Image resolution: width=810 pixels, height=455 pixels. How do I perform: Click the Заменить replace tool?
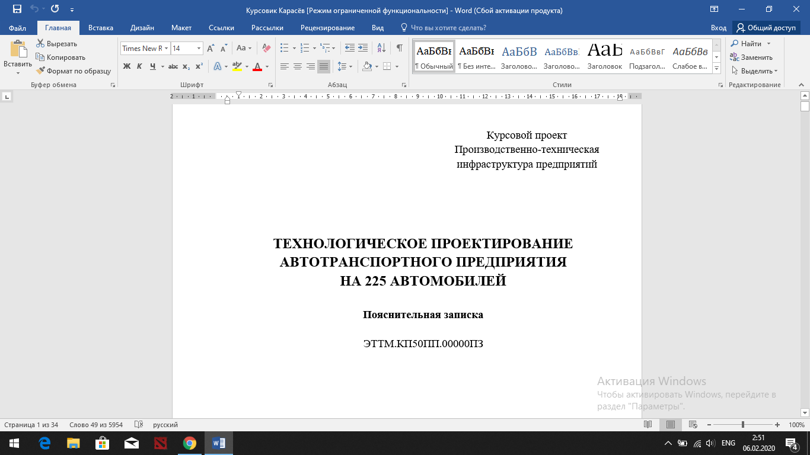(751, 57)
